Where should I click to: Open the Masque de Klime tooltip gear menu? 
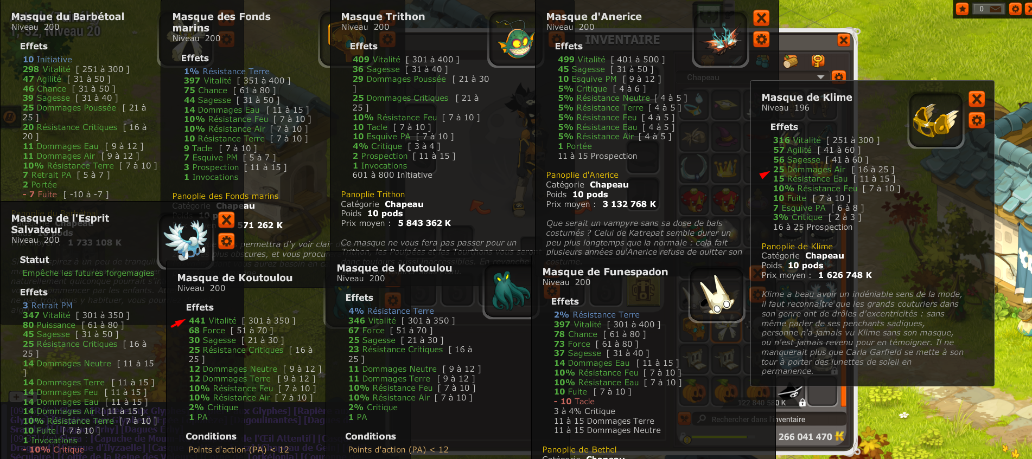tap(977, 120)
